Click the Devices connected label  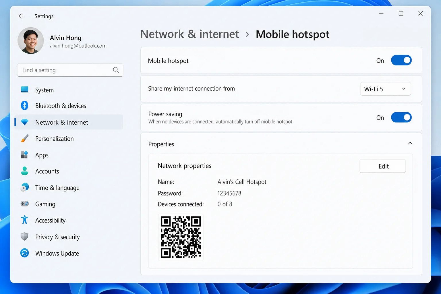click(181, 204)
